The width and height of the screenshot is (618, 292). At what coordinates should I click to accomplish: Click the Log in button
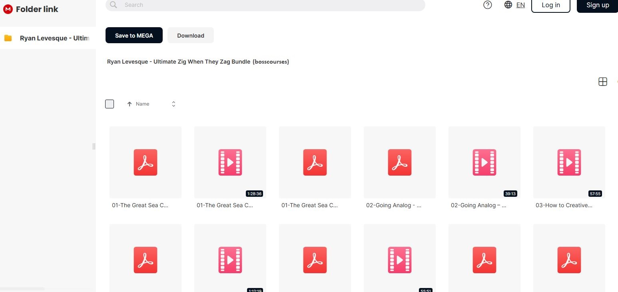[550, 5]
